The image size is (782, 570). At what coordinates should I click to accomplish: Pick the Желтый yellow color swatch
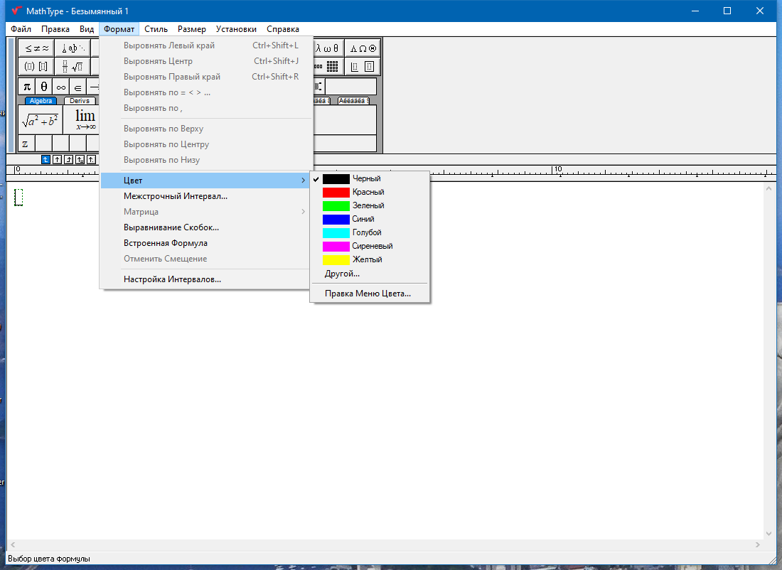point(336,260)
